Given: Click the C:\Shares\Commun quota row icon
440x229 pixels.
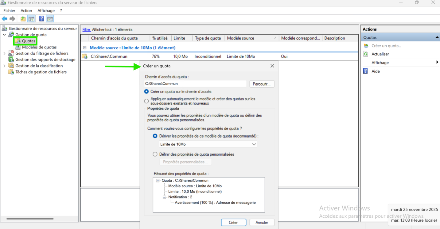Looking at the screenshot, I should tap(84, 56).
